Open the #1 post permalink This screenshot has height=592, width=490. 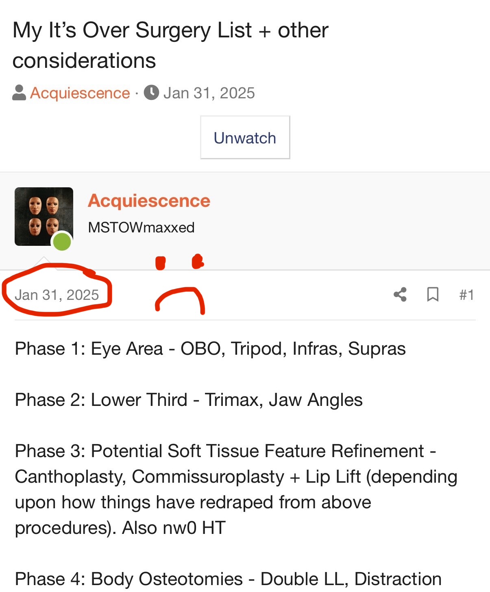click(466, 295)
